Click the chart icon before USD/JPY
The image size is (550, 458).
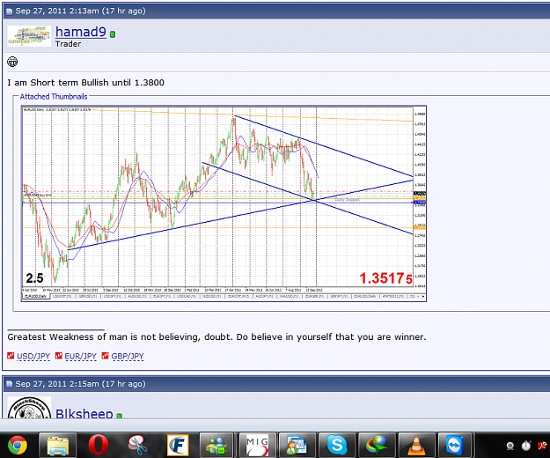click(x=11, y=356)
